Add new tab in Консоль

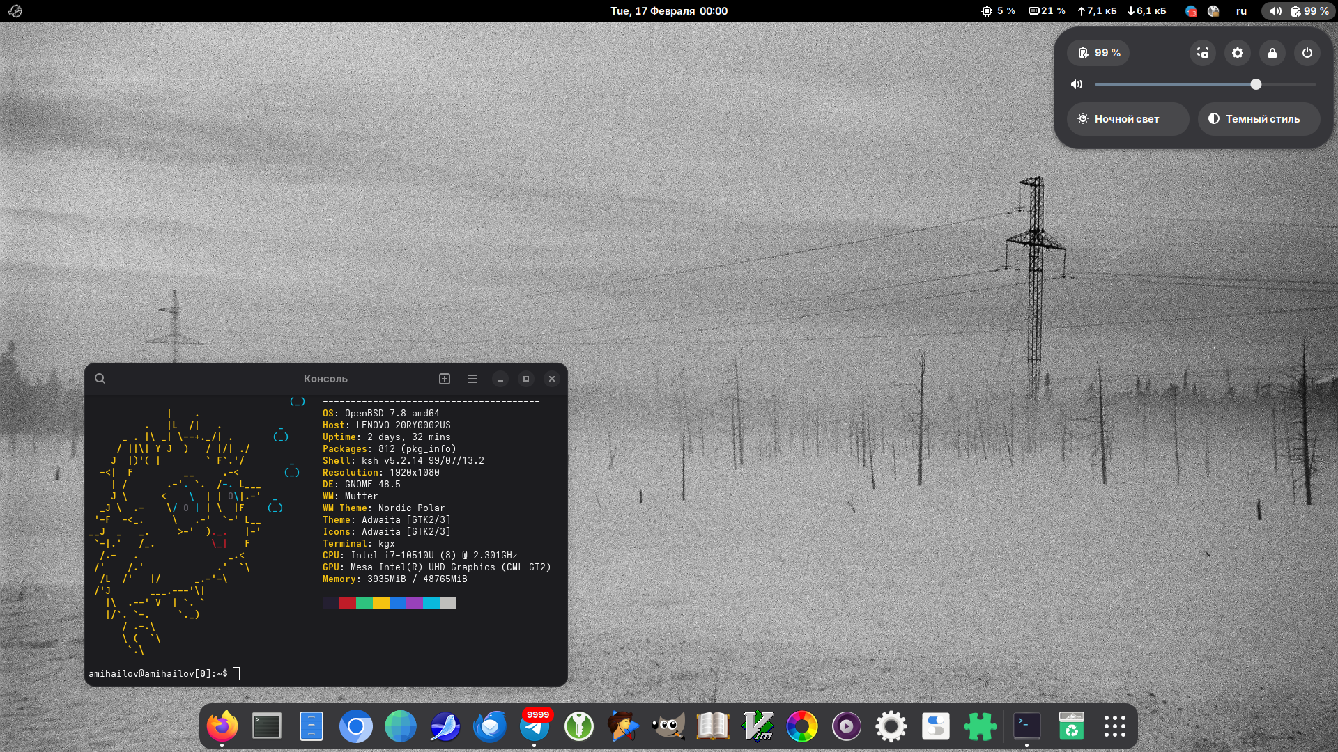pyautogui.click(x=445, y=379)
